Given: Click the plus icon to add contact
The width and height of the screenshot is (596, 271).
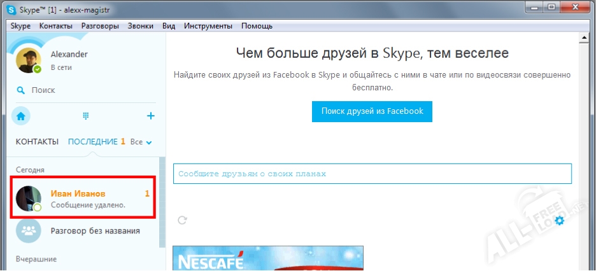Looking at the screenshot, I should click(x=151, y=116).
